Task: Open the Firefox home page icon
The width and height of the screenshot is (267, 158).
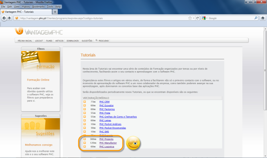Action: [x=262, y=18]
